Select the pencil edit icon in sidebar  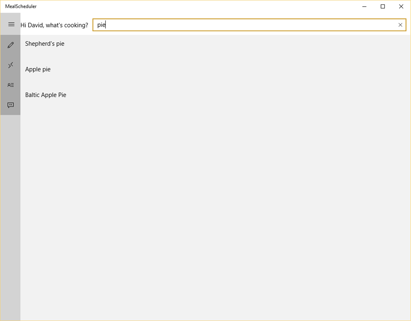coord(11,45)
